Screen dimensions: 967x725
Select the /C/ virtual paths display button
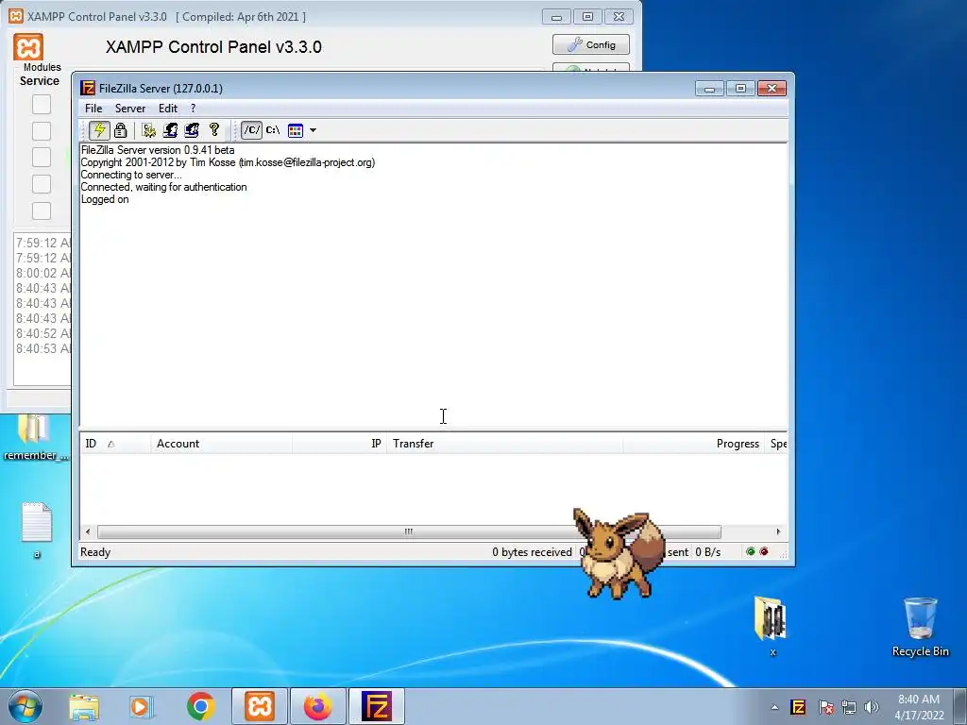251,130
